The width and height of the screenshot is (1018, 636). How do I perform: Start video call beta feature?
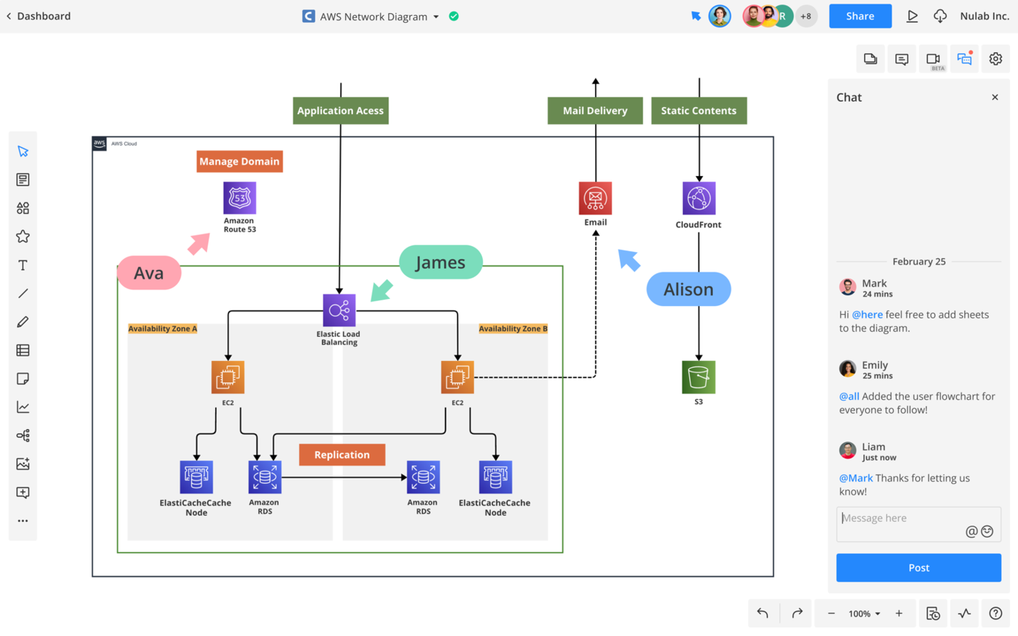click(933, 59)
